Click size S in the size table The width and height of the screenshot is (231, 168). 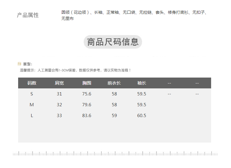coord(32,94)
